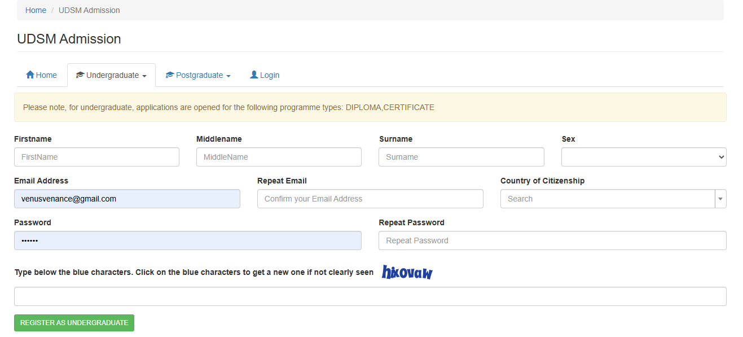Click the captcha text entry field
Viewport: 743px width, 337px height.
pyautogui.click(x=370, y=296)
